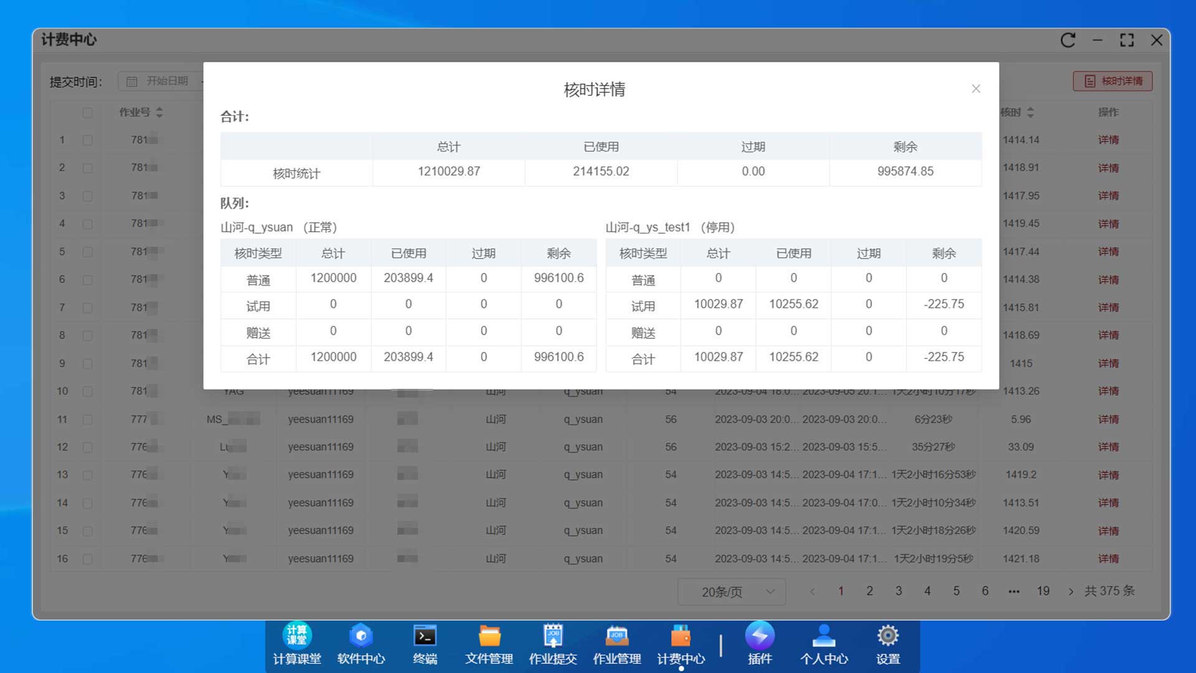Open 详情 for row with 33.09

pyautogui.click(x=1108, y=447)
